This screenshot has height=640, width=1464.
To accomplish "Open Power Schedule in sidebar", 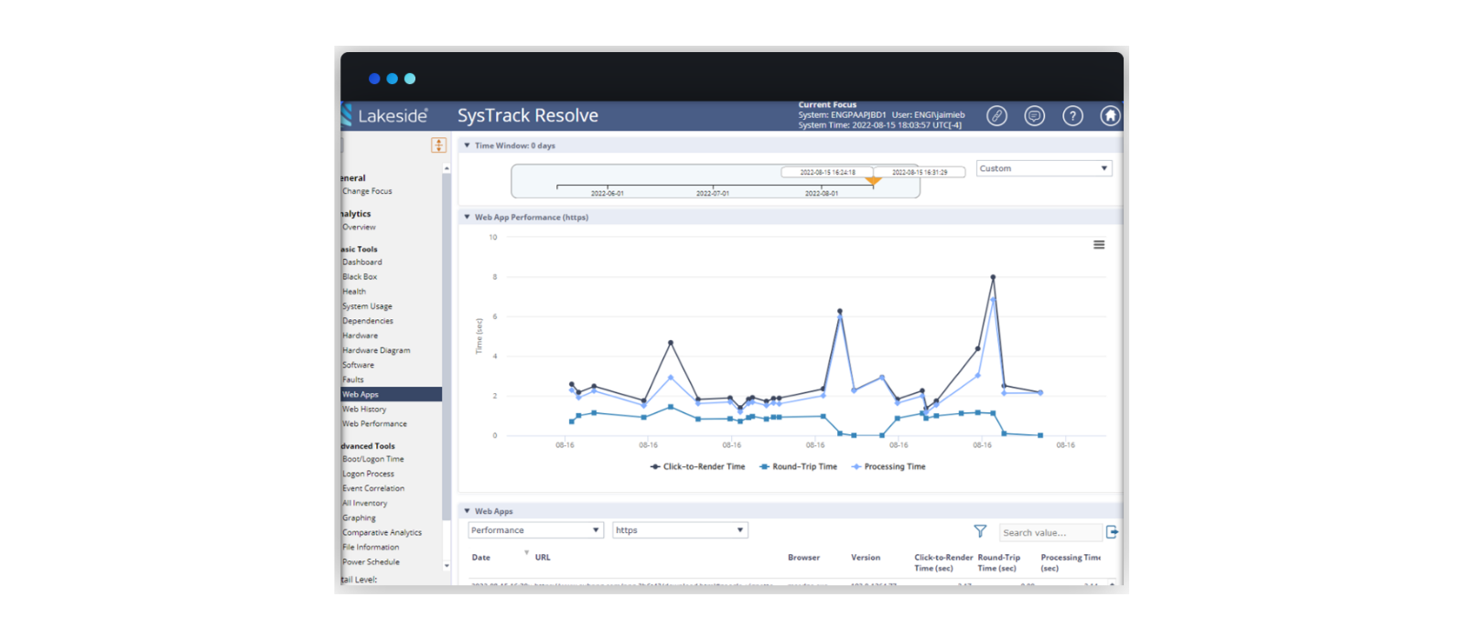I will point(371,561).
